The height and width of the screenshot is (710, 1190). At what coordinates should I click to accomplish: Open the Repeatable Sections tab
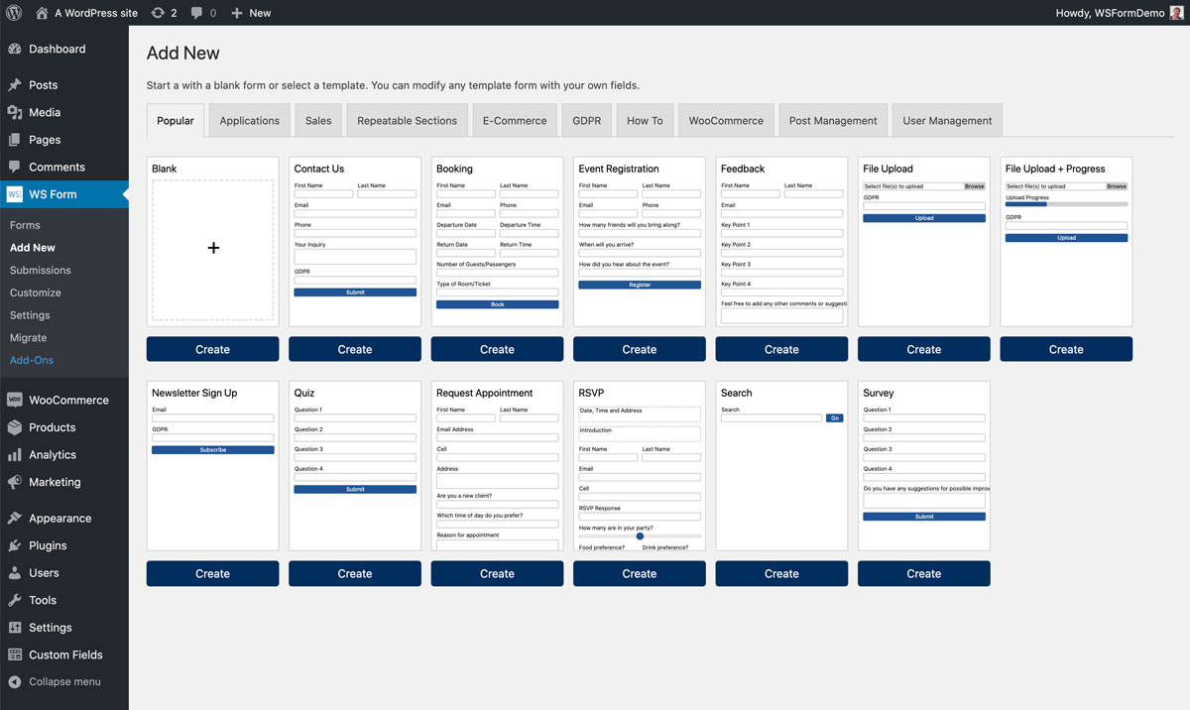[x=407, y=120]
